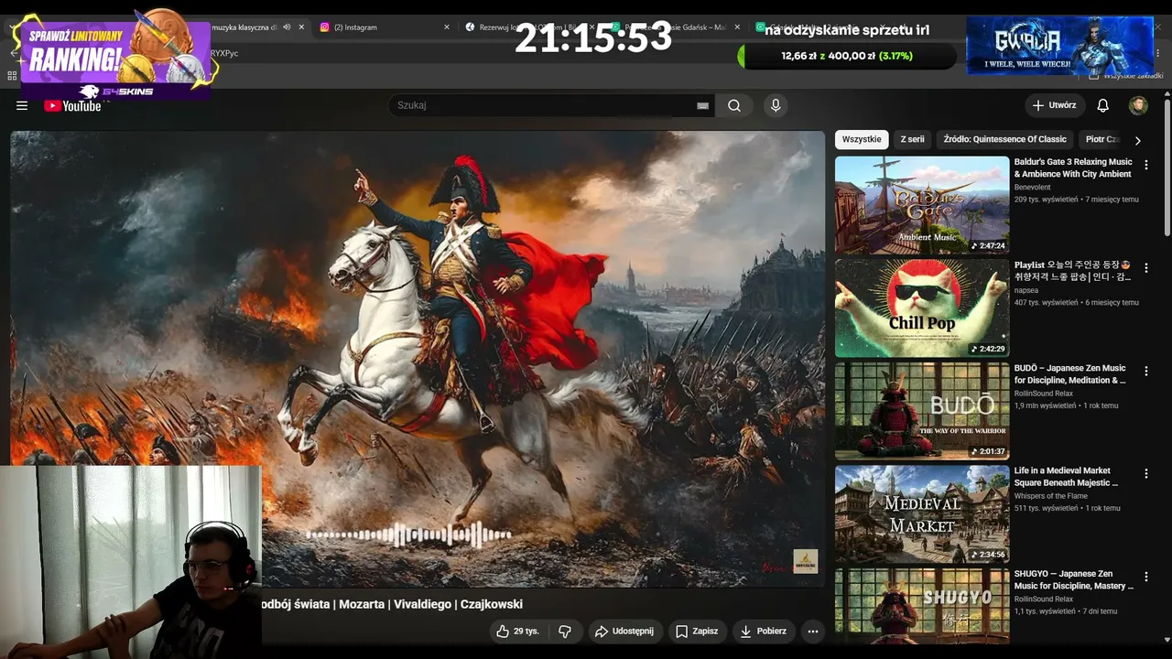Go to the YouTube home logo
This screenshot has width=1172, height=659.
point(72,105)
